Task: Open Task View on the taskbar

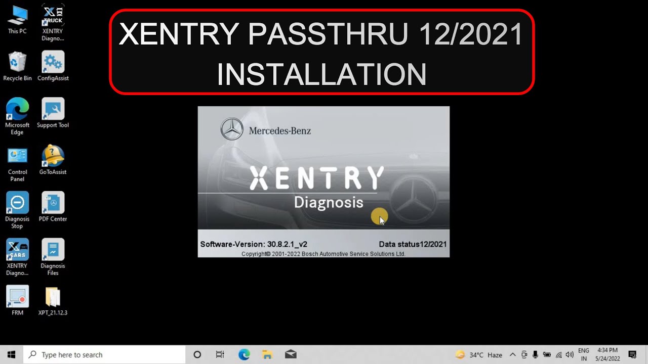Action: pyautogui.click(x=220, y=354)
